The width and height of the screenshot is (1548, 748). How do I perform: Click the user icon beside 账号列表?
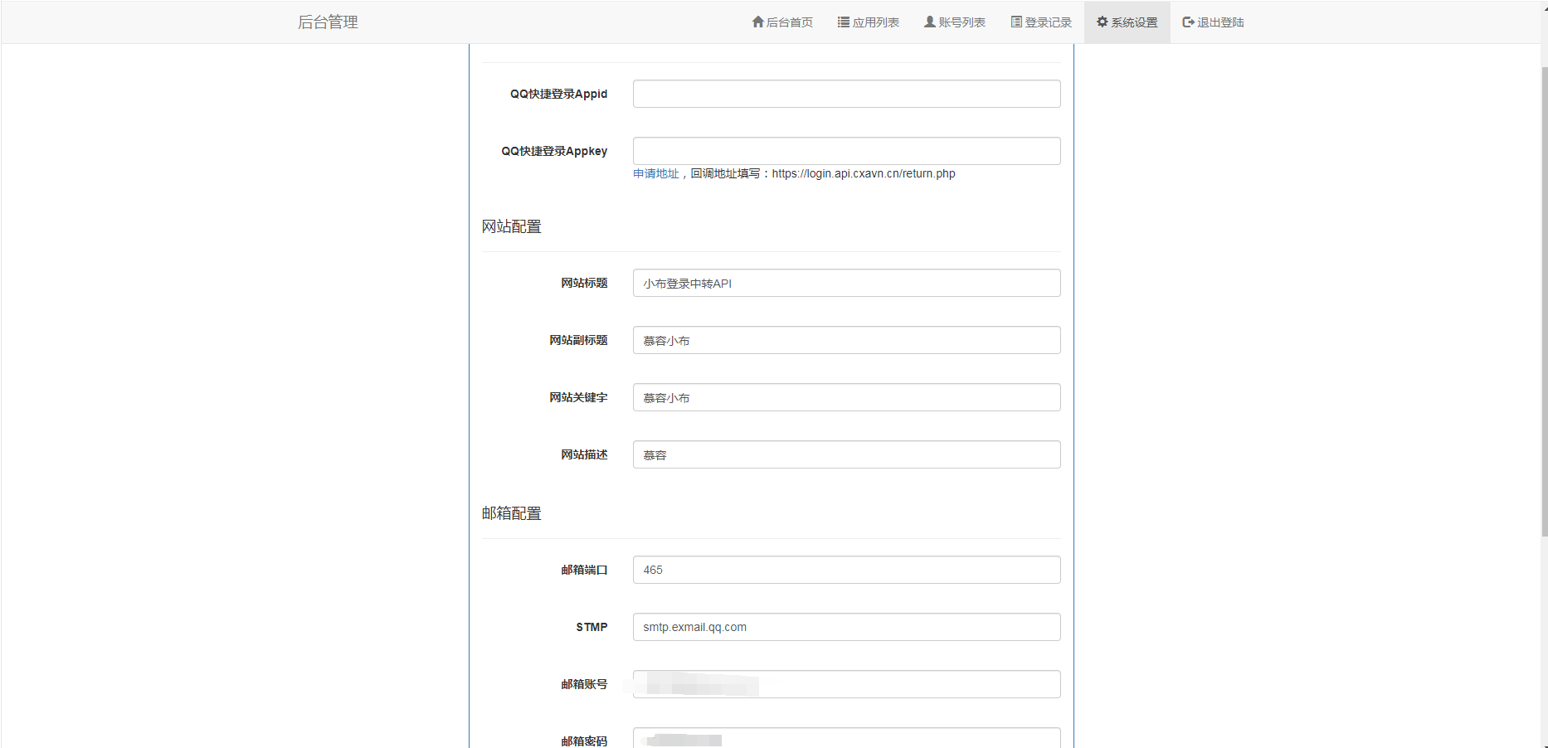pyautogui.click(x=930, y=22)
